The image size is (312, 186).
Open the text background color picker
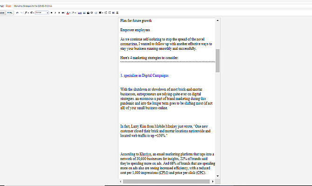[x=74, y=13]
